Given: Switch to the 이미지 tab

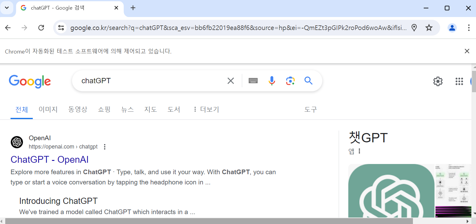Looking at the screenshot, I should pos(48,110).
